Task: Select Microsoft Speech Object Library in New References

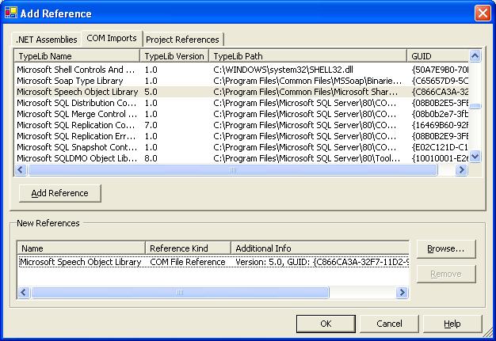Action: tap(81, 262)
